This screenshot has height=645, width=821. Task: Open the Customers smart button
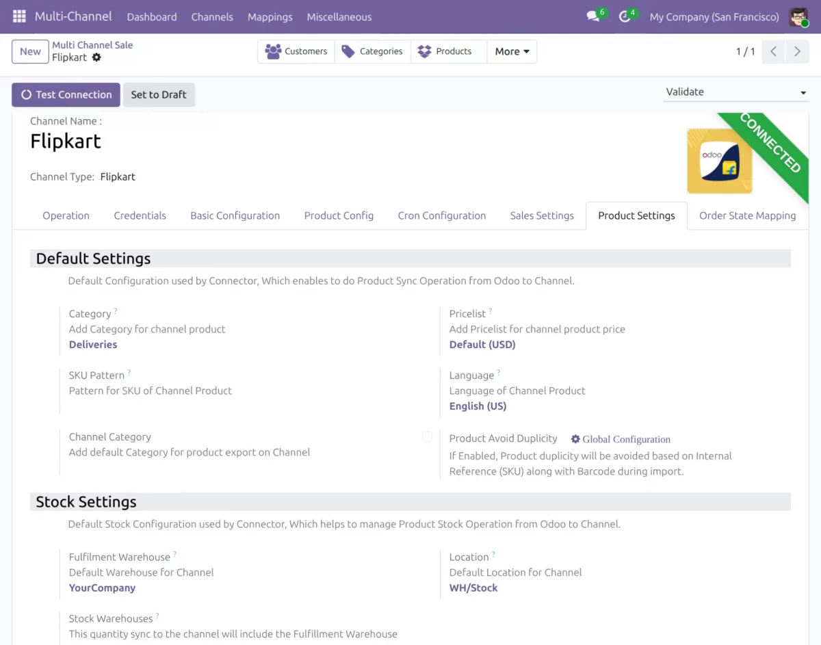(x=296, y=51)
